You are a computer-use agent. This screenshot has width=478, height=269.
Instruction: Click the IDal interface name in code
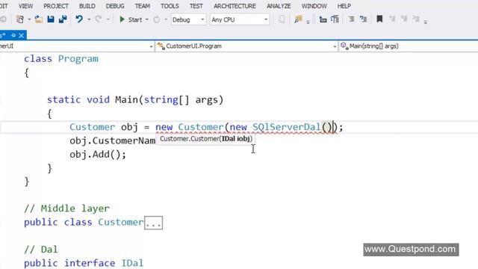click(x=132, y=263)
